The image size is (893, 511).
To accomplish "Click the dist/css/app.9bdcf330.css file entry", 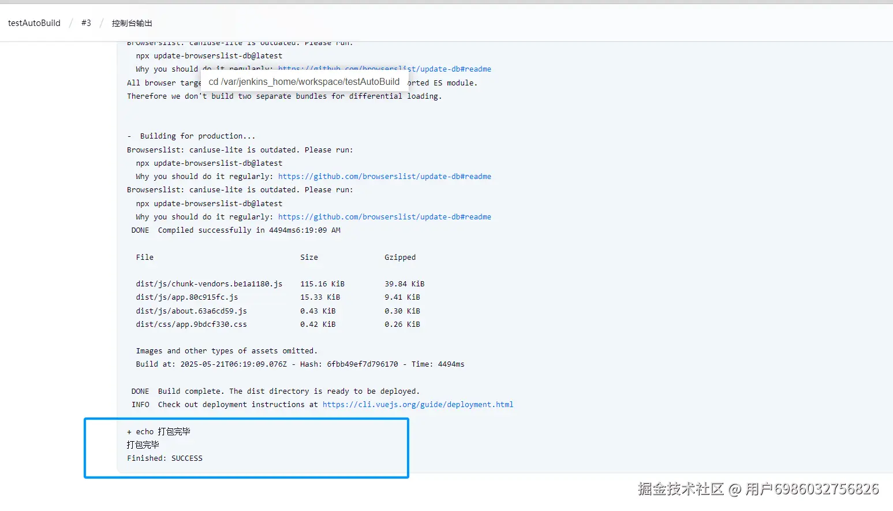I will [x=191, y=324].
